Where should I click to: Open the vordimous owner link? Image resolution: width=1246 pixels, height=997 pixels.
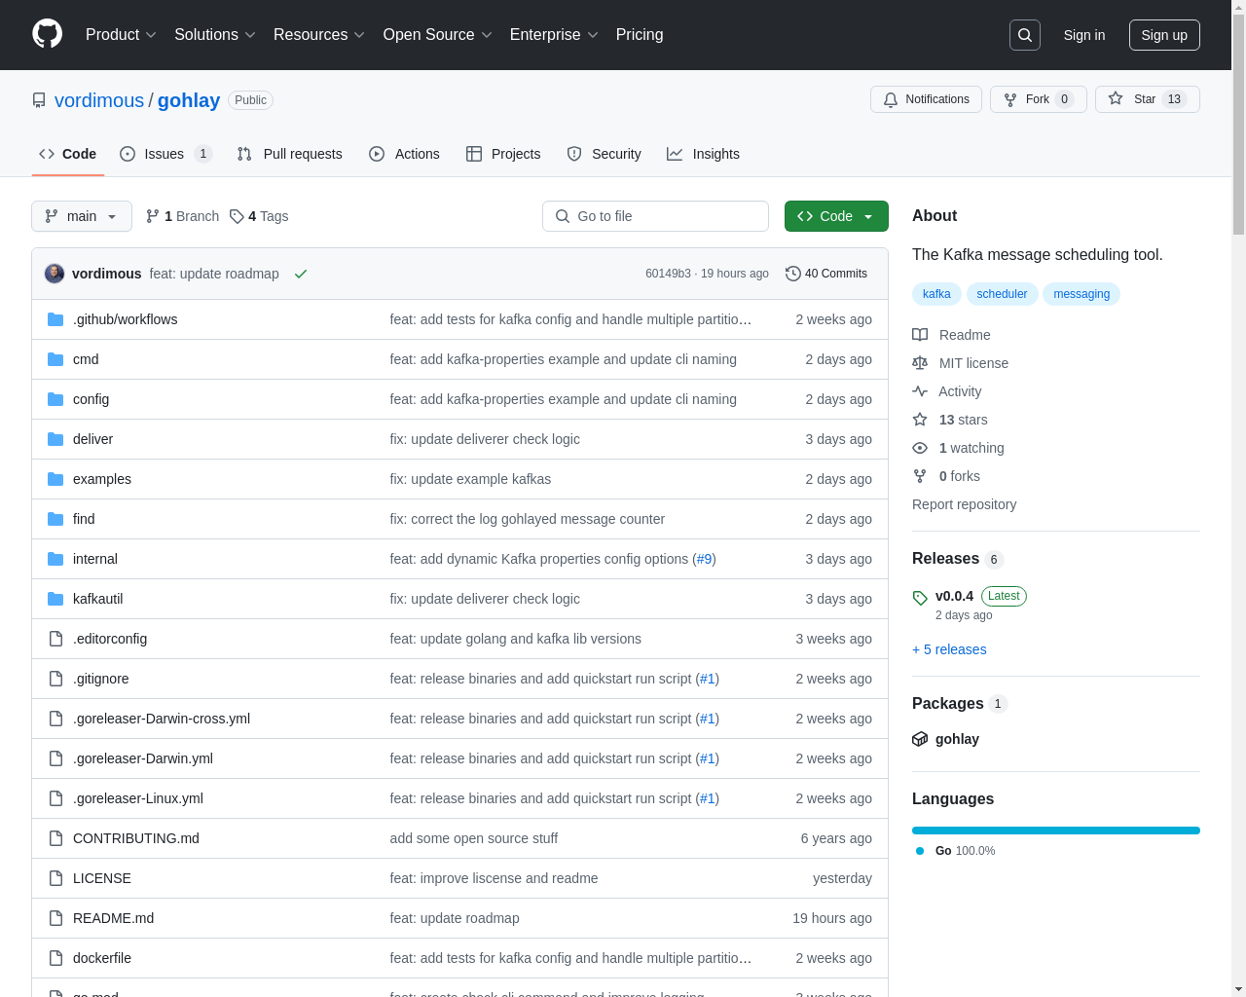tap(99, 100)
